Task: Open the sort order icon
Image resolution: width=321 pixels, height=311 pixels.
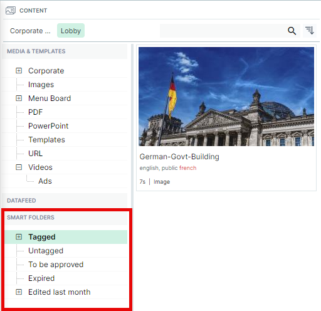Action: tap(310, 31)
